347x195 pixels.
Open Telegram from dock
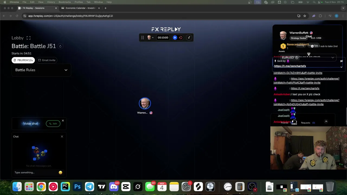89,187
